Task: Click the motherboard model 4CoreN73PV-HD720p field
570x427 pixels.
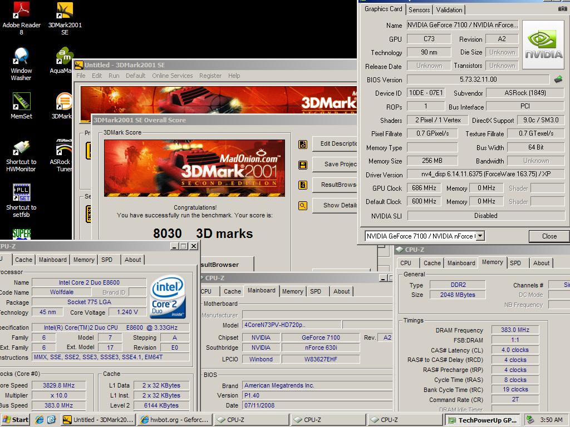Action: coord(293,325)
